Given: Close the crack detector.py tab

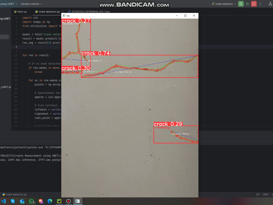Looking at the screenshot, I should 63,12.
